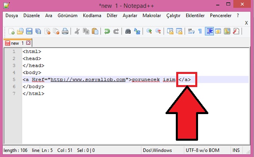254x157 pixels.
Task: Close current document via toolbar Close icon
Action: point(47,31)
